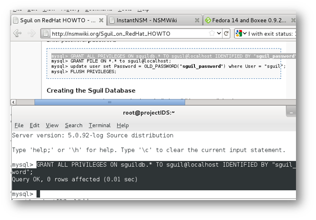Open the Terminal menu in the menu bar
Screen dimensions: 316x220
coord(100,125)
